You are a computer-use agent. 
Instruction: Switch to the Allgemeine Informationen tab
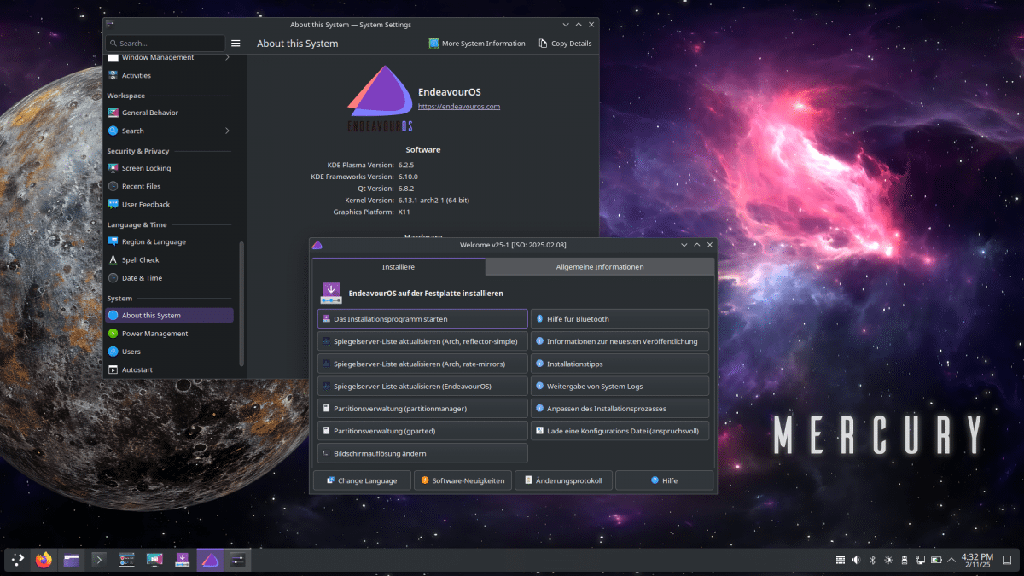coord(600,266)
